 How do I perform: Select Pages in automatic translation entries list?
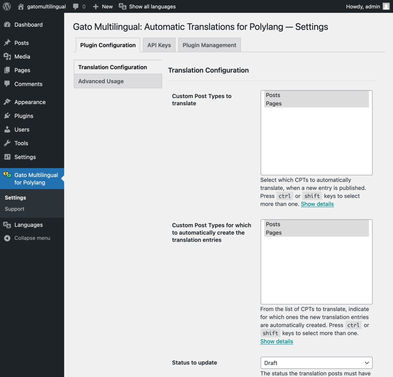(x=316, y=233)
